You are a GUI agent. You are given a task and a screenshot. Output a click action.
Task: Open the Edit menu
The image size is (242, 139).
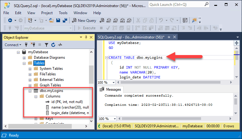point(18,13)
